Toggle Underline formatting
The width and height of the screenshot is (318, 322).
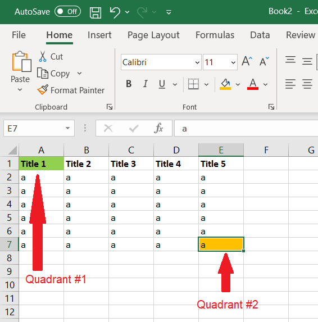click(162, 84)
